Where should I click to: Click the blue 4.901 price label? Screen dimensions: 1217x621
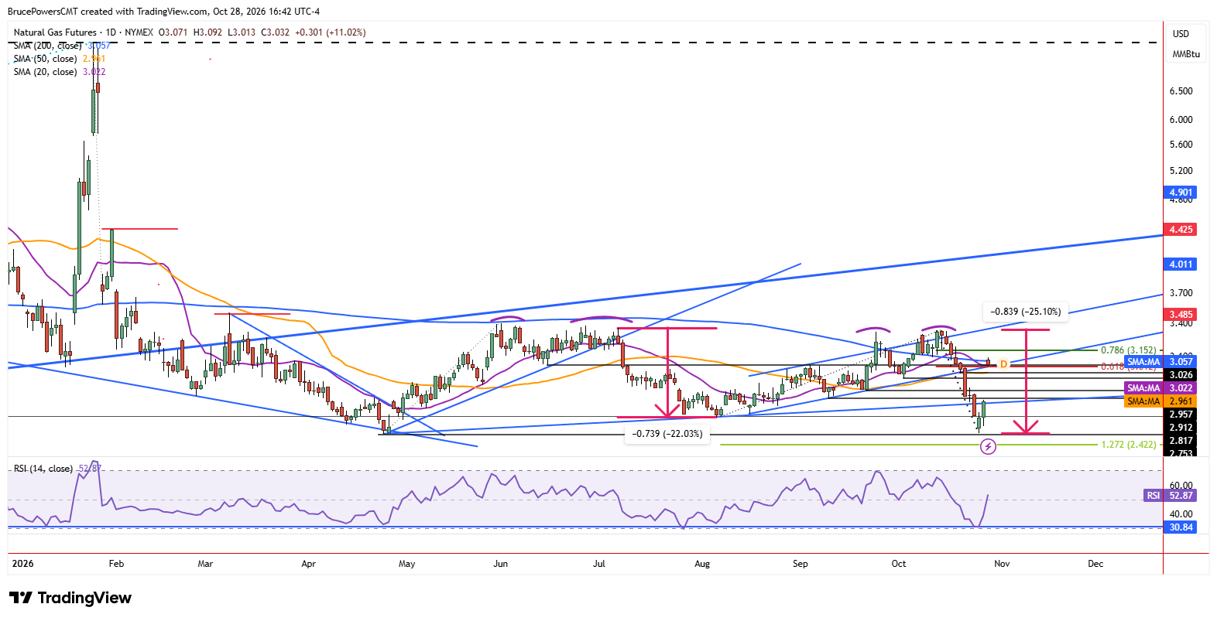click(x=1181, y=193)
